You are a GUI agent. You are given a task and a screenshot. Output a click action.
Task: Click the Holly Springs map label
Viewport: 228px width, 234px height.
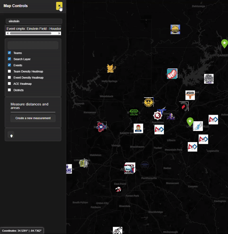pos(109,81)
